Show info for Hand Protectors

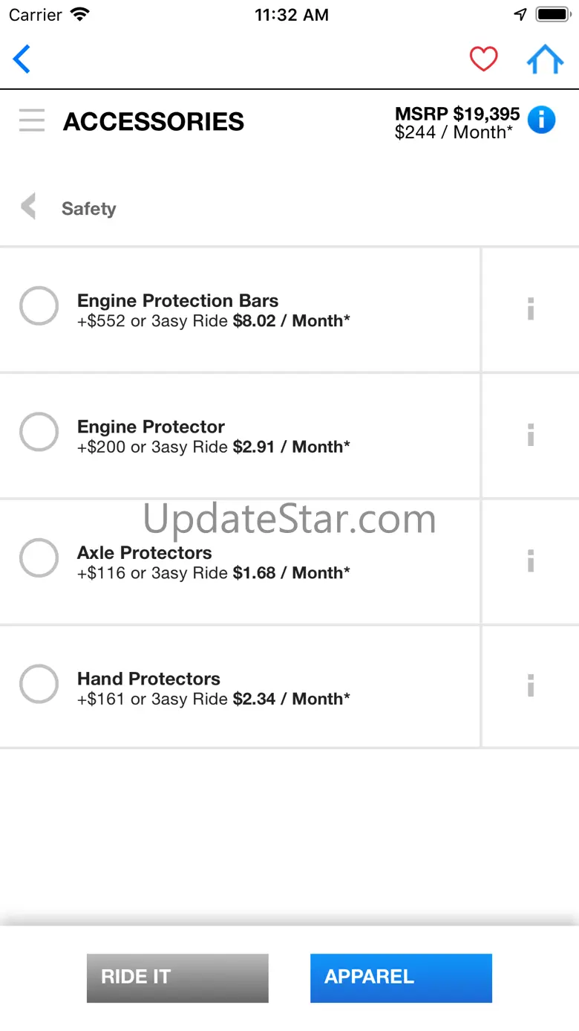[530, 686]
